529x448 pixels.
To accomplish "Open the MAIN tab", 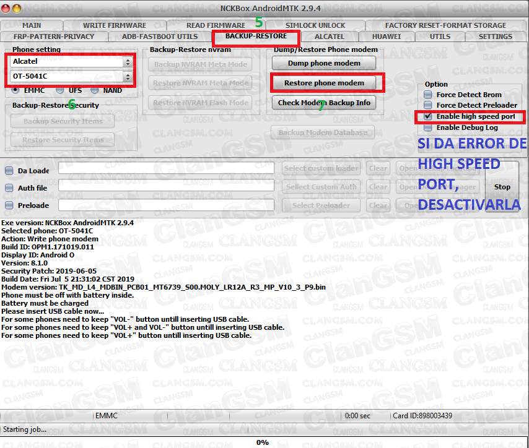I will (32, 25).
